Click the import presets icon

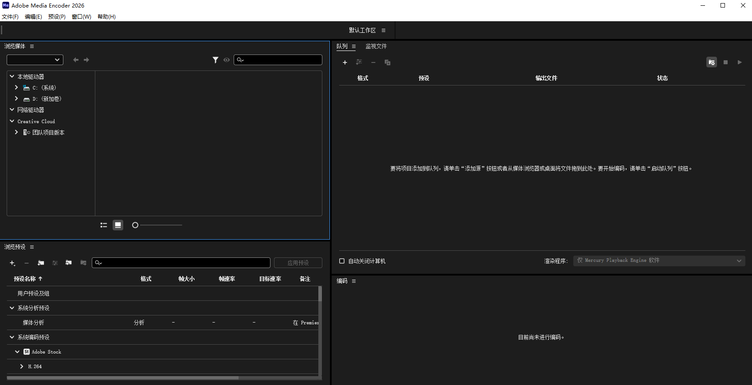pos(69,263)
